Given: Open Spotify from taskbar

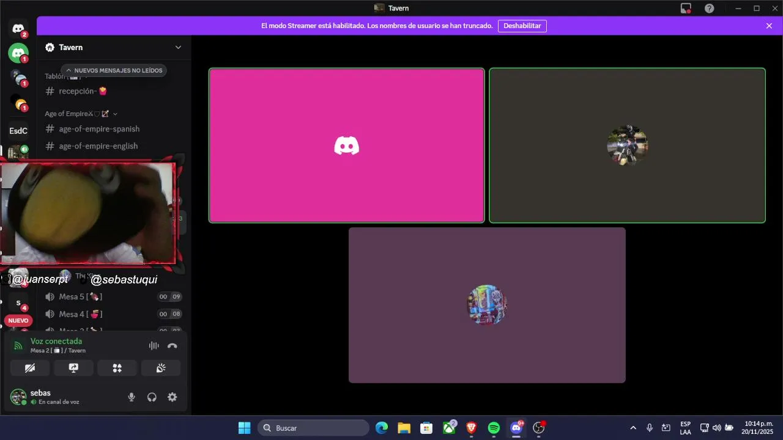Looking at the screenshot, I should tap(494, 428).
